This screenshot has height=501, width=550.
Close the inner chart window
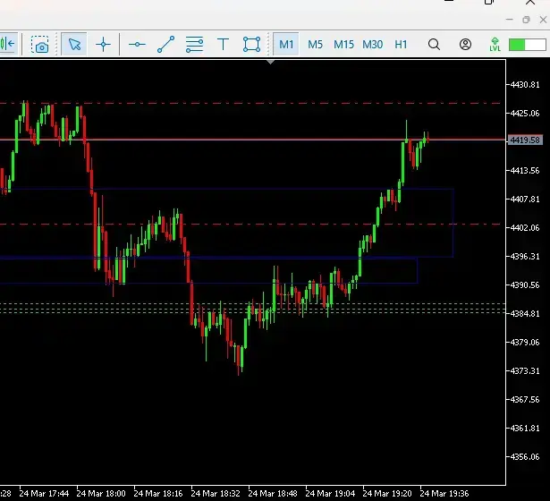(543, 20)
